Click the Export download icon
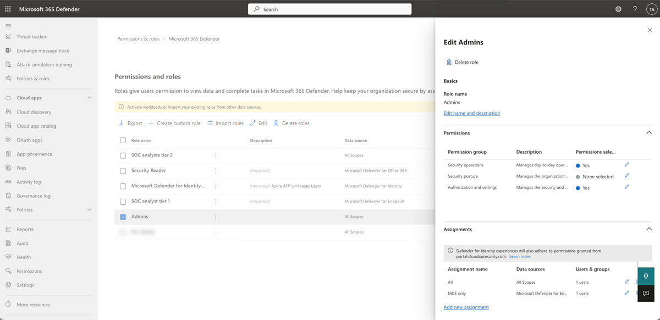The width and height of the screenshot is (660, 320). pyautogui.click(x=121, y=123)
